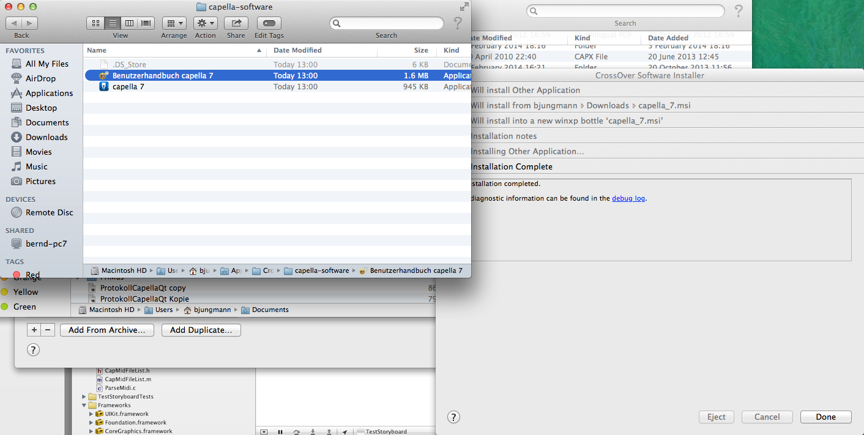864x435 pixels.
Task: Go back in capella-software Finder window
Action: [13, 23]
